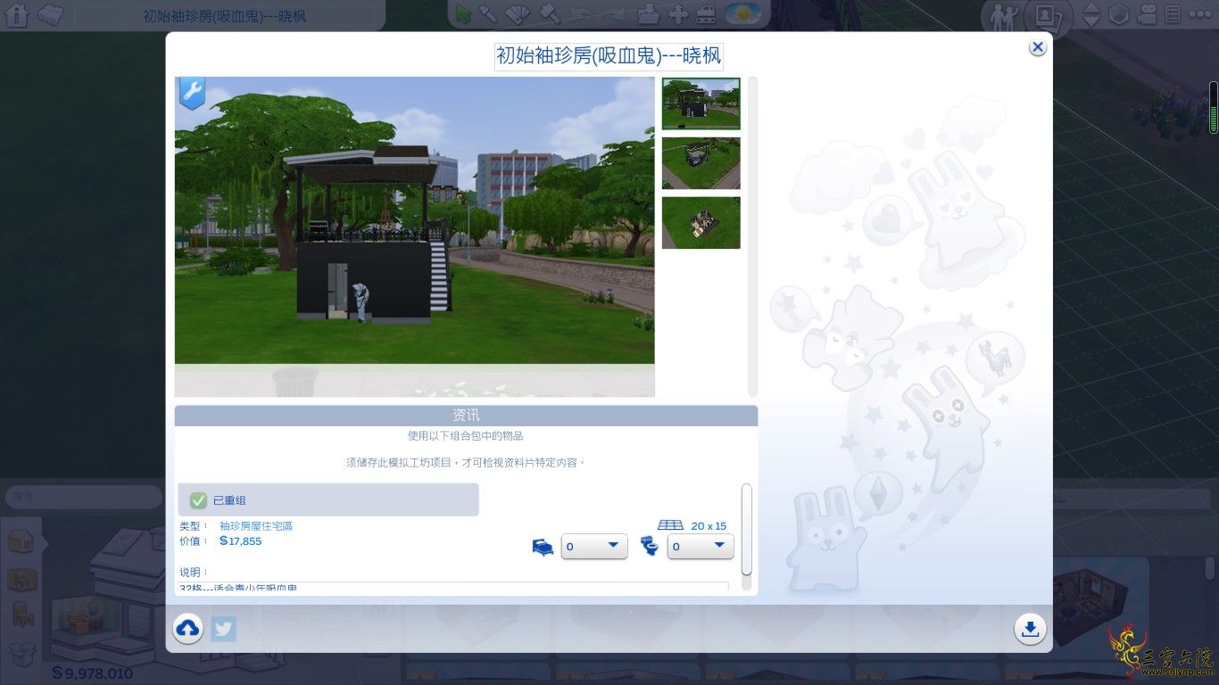Click the description text box under 说明
The width and height of the screenshot is (1219, 685).
(x=453, y=587)
